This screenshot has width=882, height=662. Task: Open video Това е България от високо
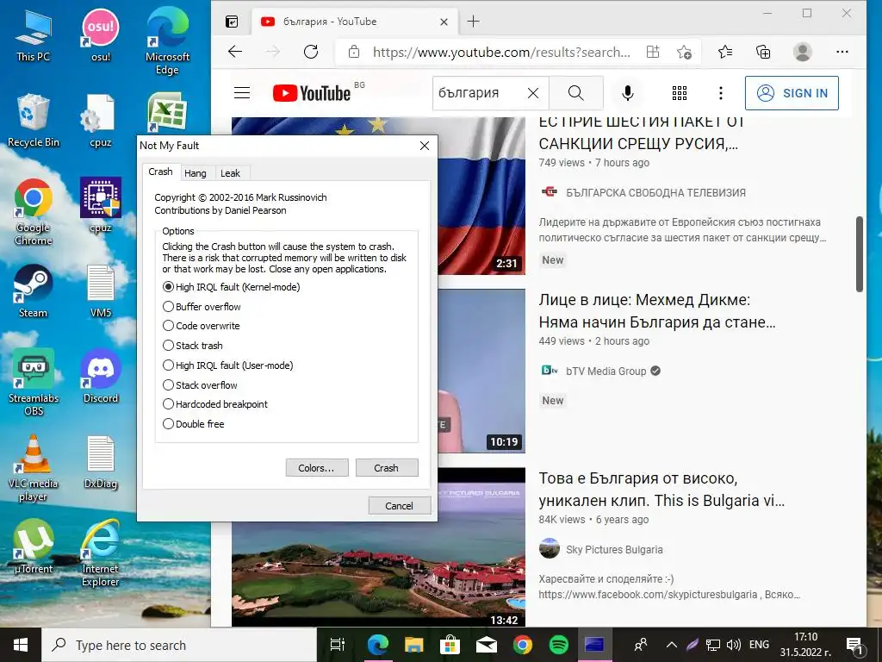tap(661, 490)
